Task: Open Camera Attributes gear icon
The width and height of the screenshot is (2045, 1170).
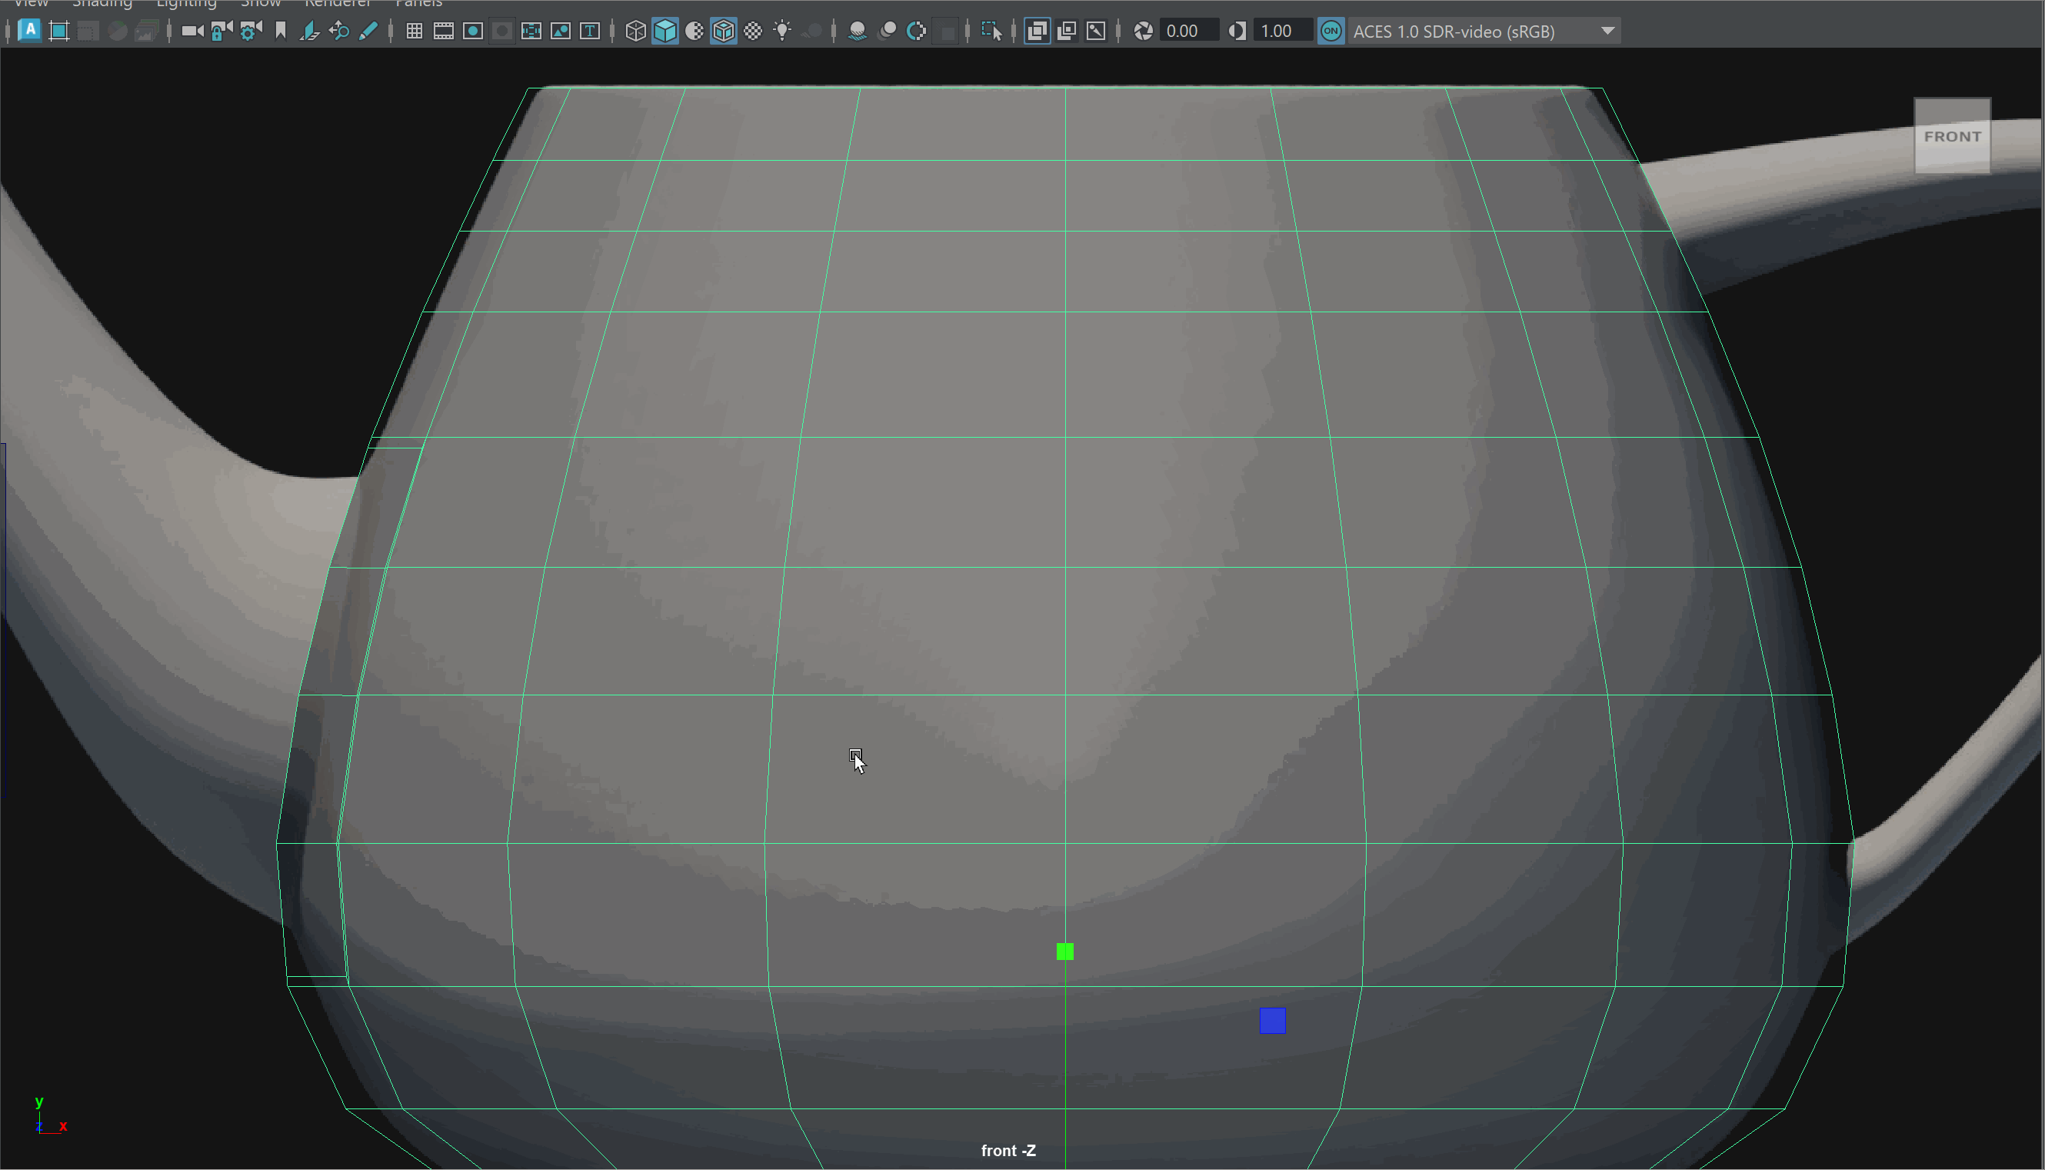Action: point(251,31)
